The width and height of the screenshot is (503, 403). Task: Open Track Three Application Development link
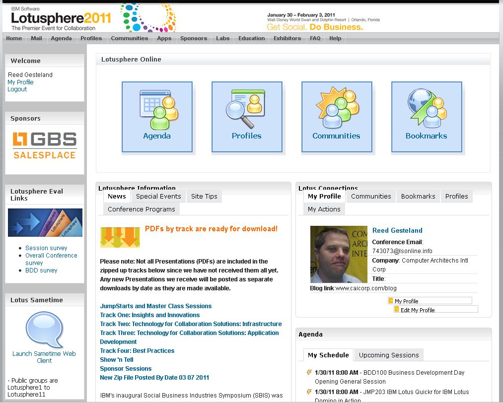189,337
